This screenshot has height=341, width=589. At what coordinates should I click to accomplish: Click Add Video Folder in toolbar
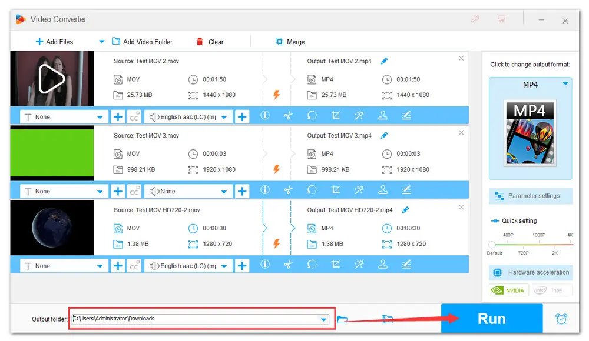pos(142,42)
